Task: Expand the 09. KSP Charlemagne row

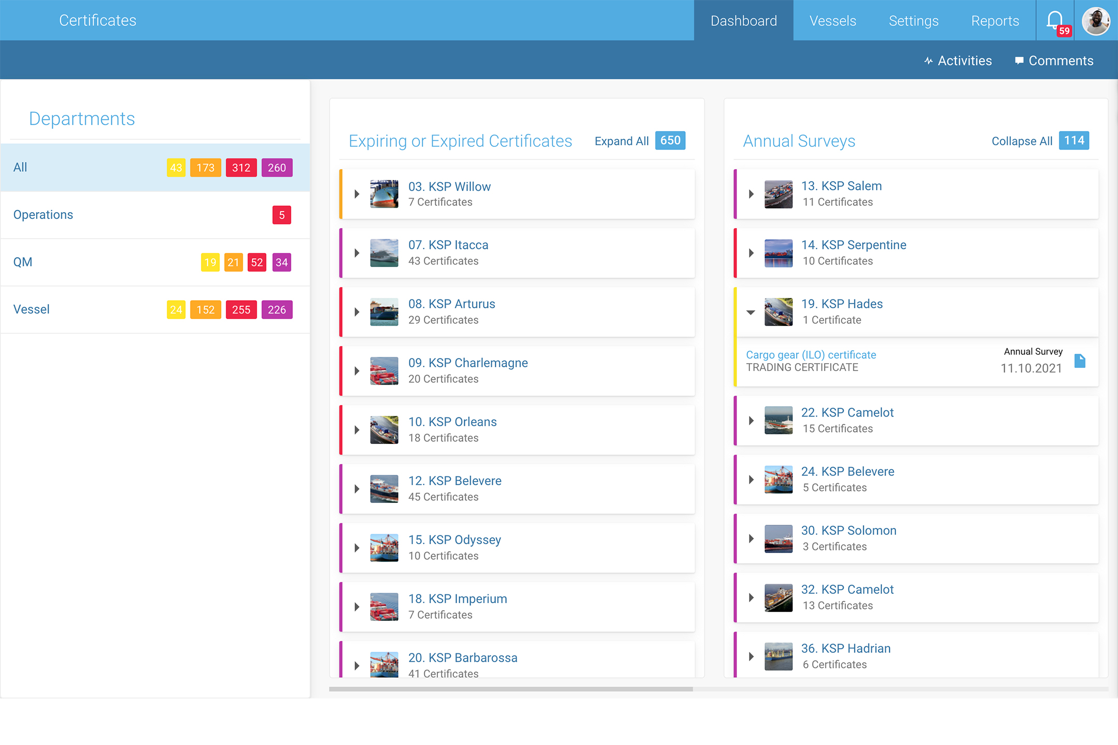Action: (x=357, y=371)
